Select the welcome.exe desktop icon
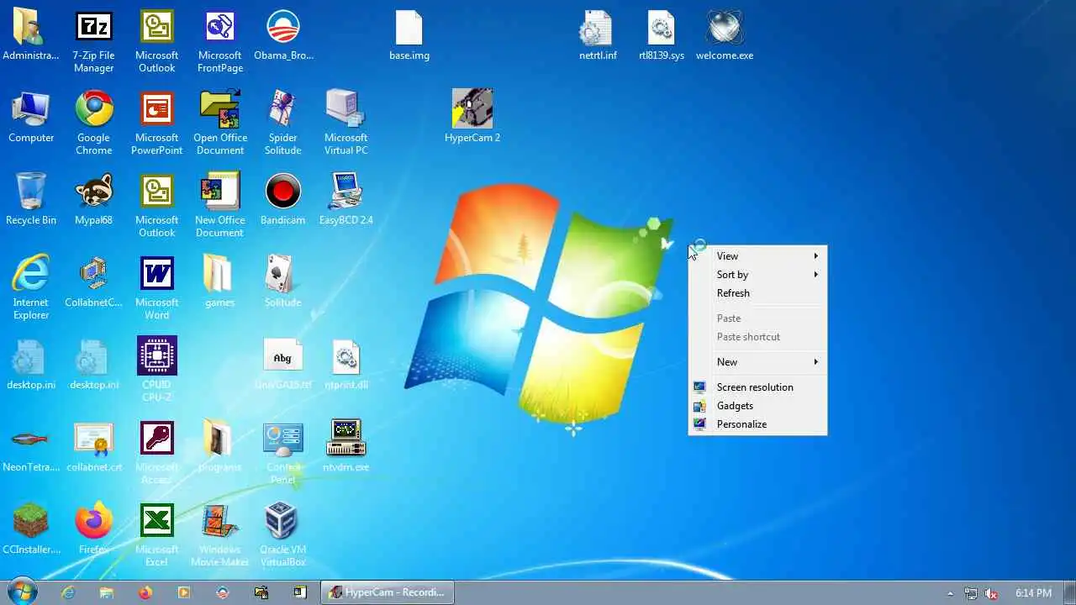The image size is (1076, 605). tap(725, 35)
